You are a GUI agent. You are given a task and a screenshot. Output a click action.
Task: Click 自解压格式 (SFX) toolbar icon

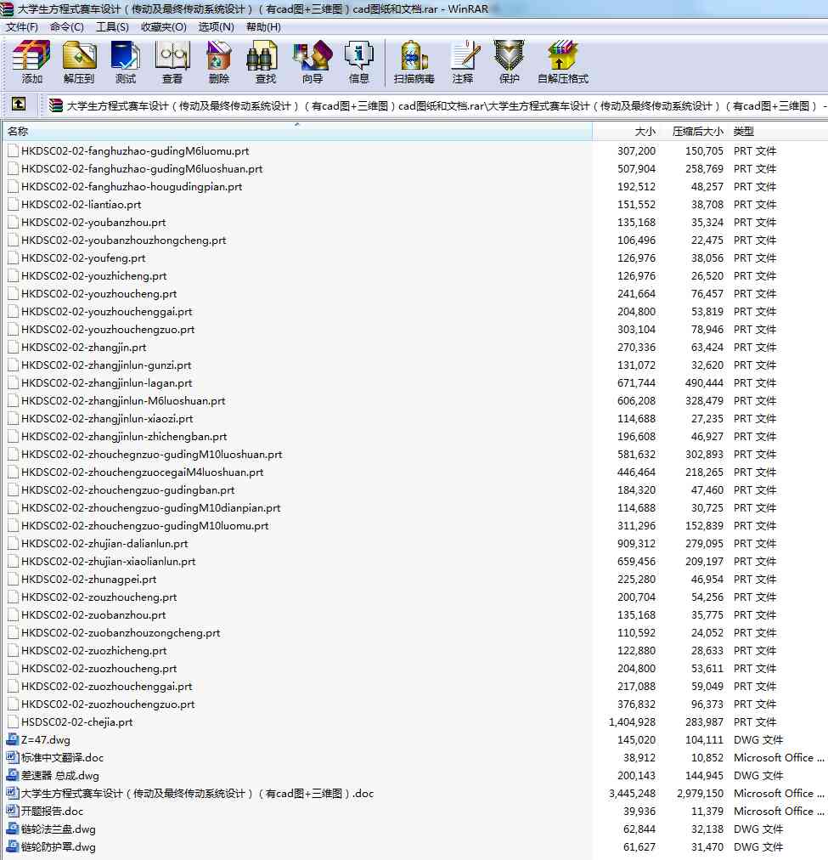[x=563, y=62]
